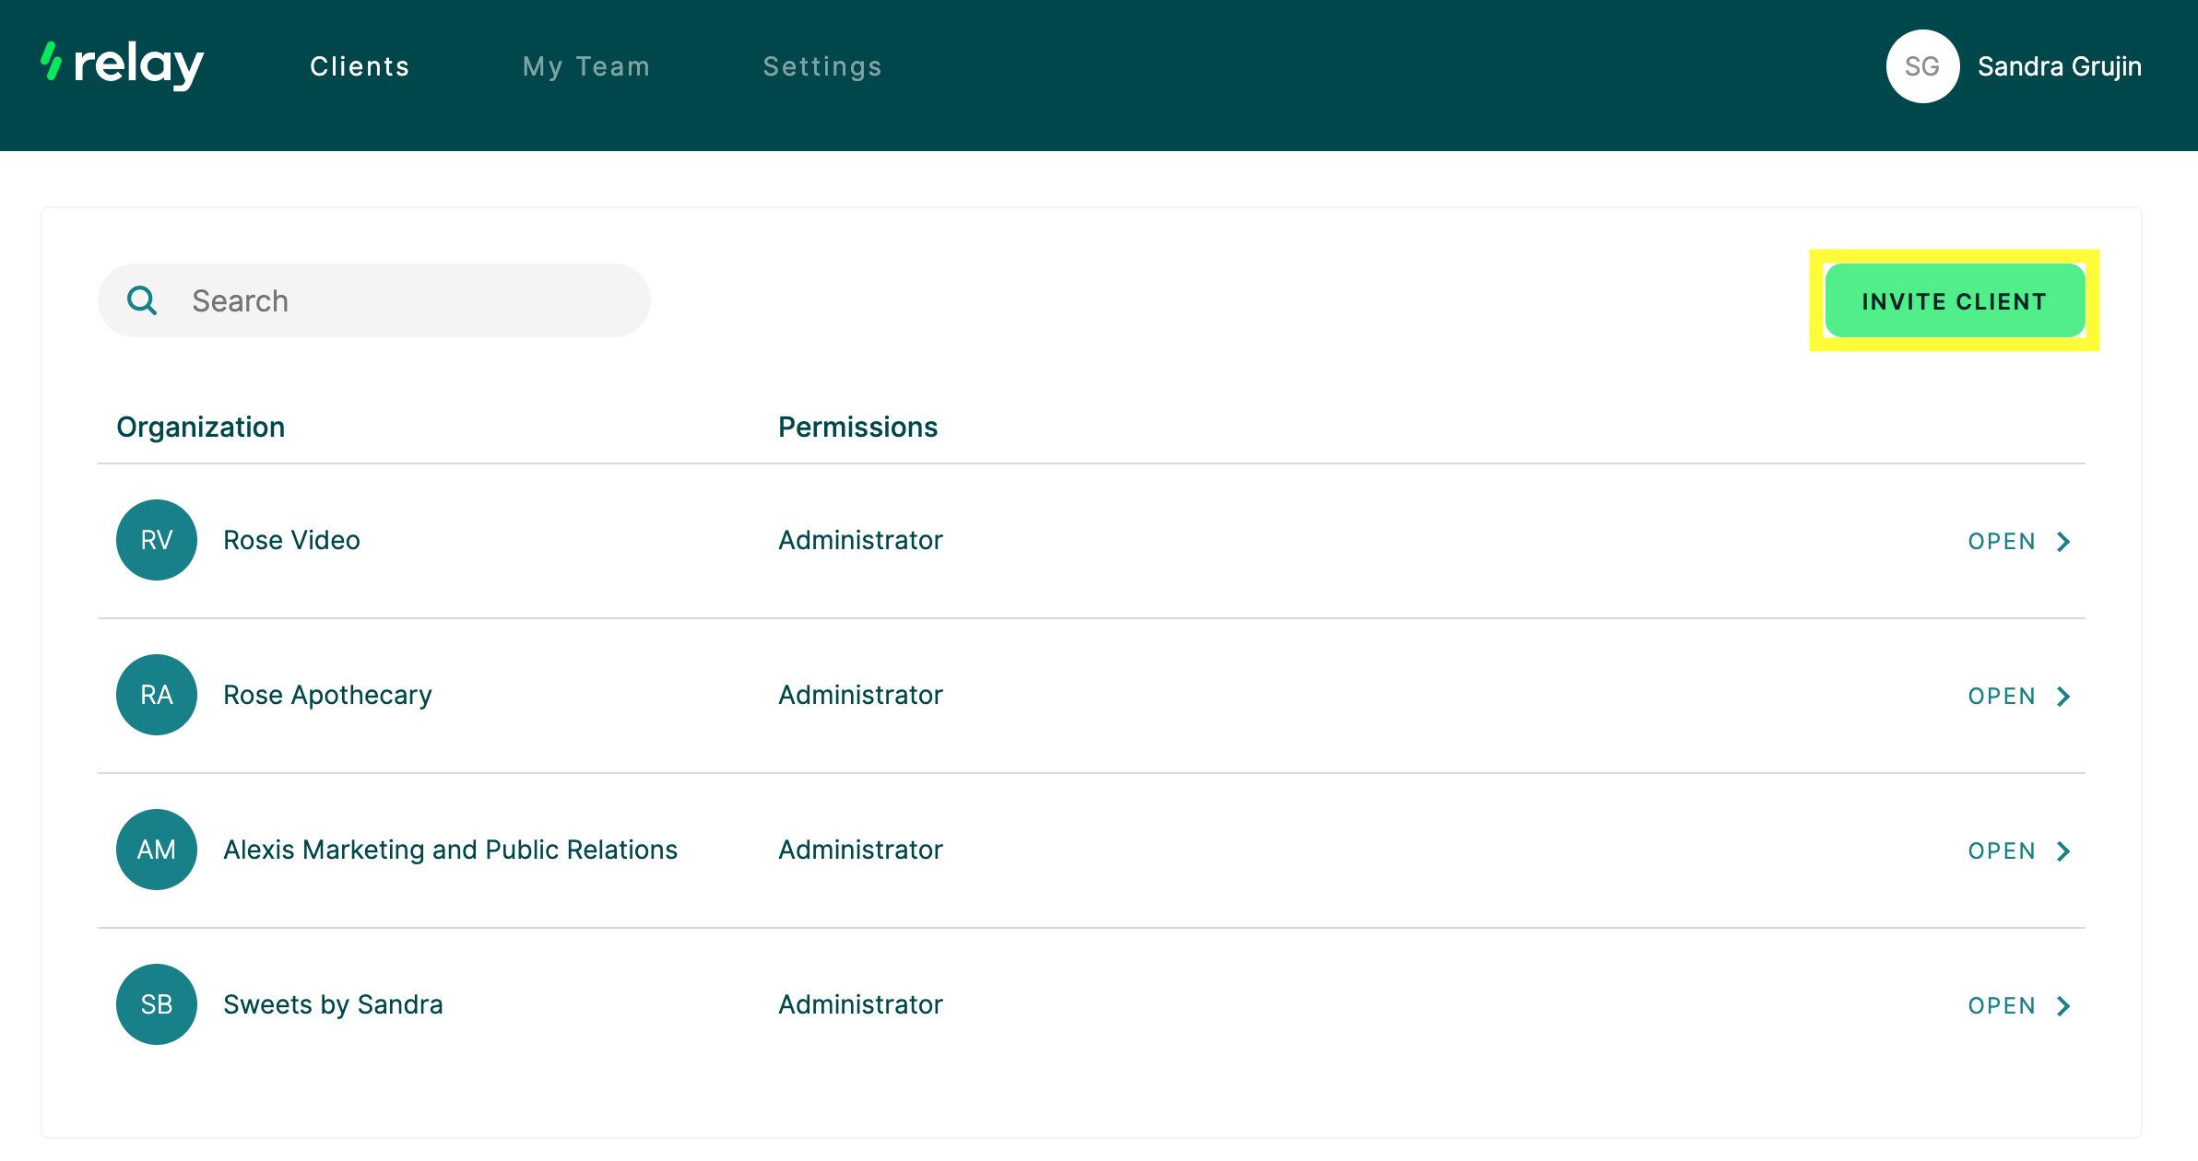Click the Permissions column header
This screenshot has width=2198, height=1161.
(857, 428)
